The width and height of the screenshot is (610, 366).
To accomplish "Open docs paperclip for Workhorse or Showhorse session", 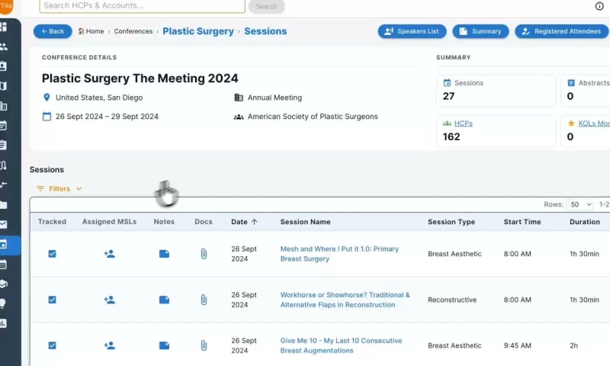I will coord(204,300).
